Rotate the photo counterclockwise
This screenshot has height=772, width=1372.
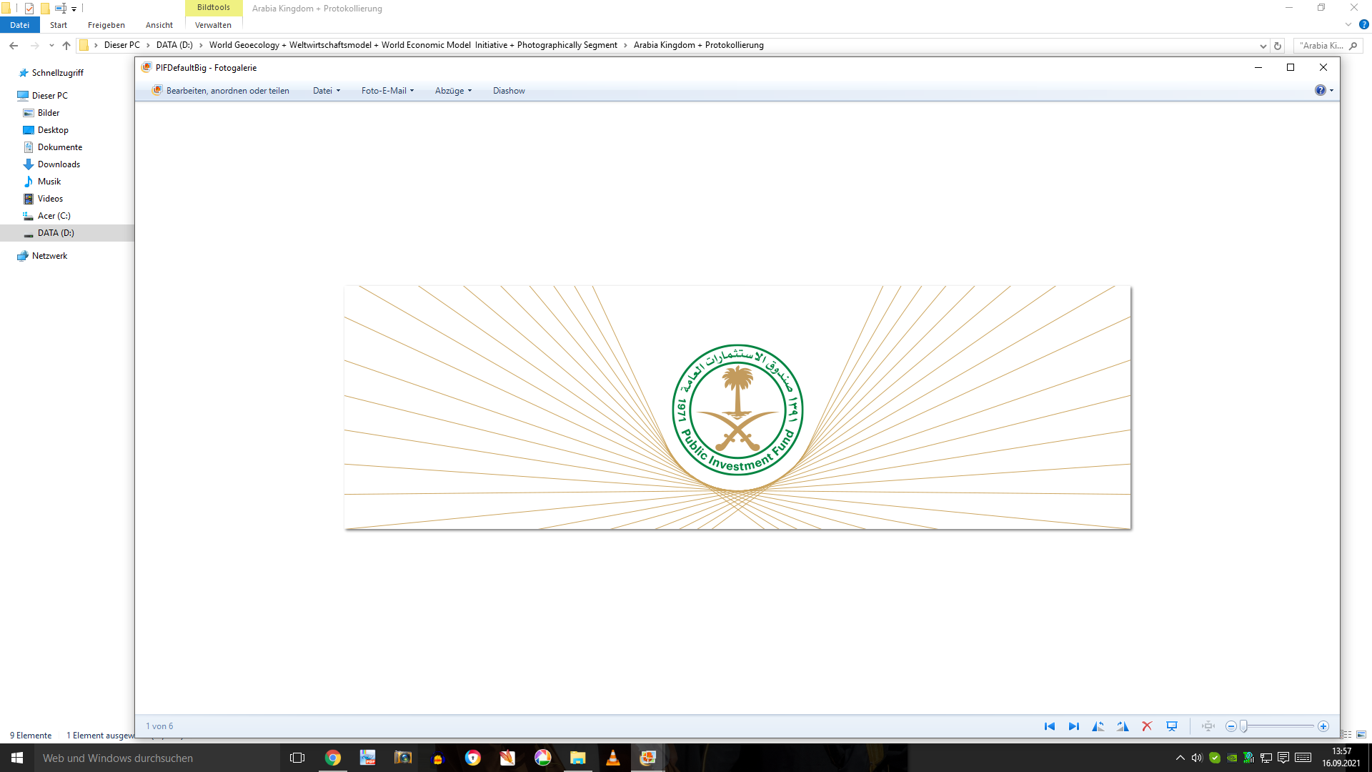tap(1098, 726)
